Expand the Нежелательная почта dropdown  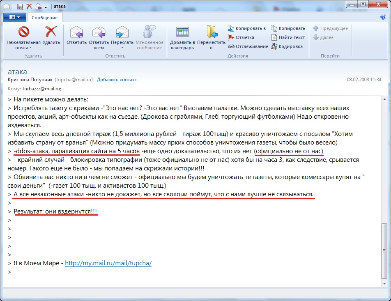tap(30, 48)
